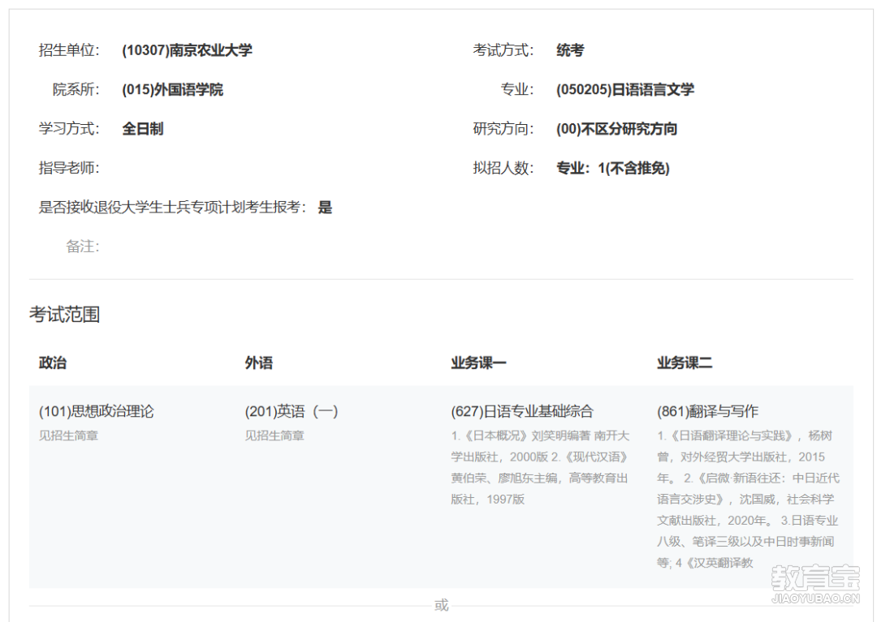Click the 招生单位 label
Image resolution: width=877 pixels, height=622 pixels.
[69, 50]
